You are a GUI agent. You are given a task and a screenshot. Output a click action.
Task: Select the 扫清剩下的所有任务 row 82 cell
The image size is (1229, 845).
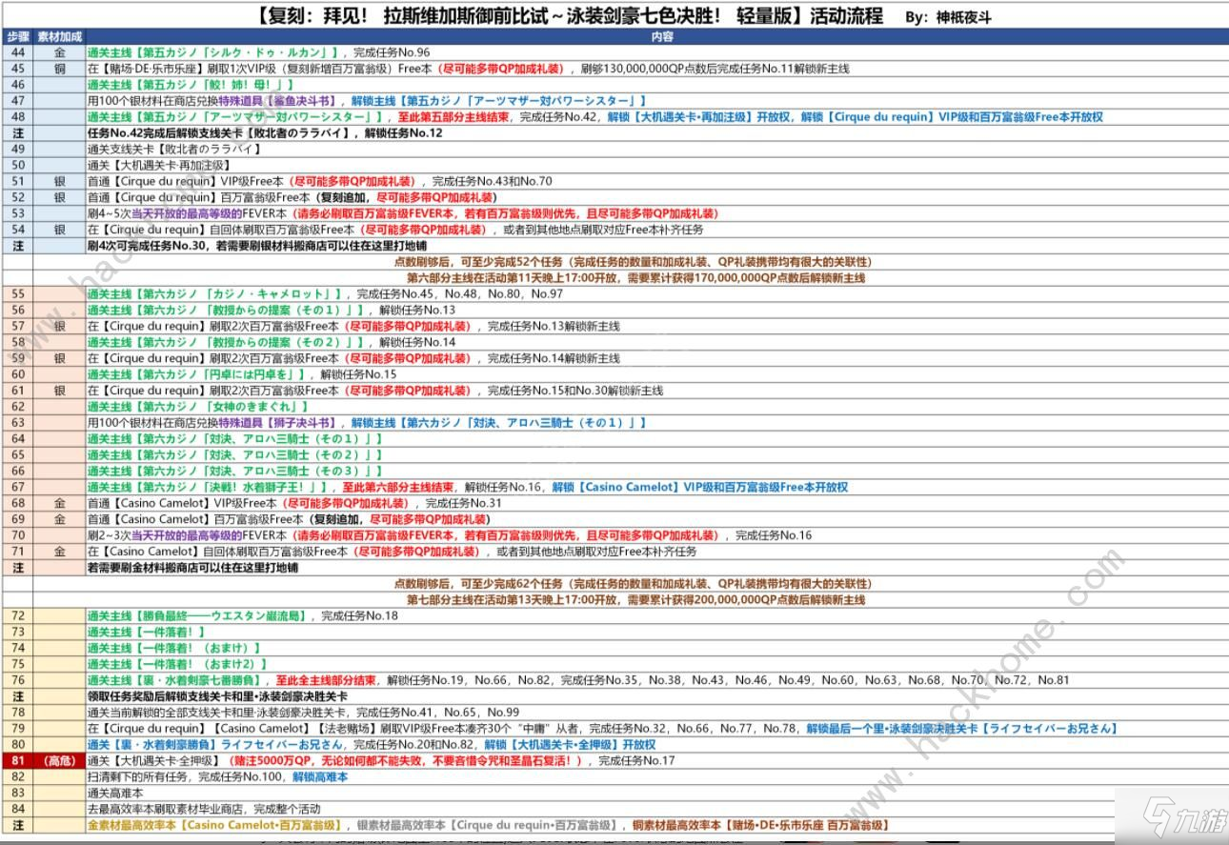(656, 777)
